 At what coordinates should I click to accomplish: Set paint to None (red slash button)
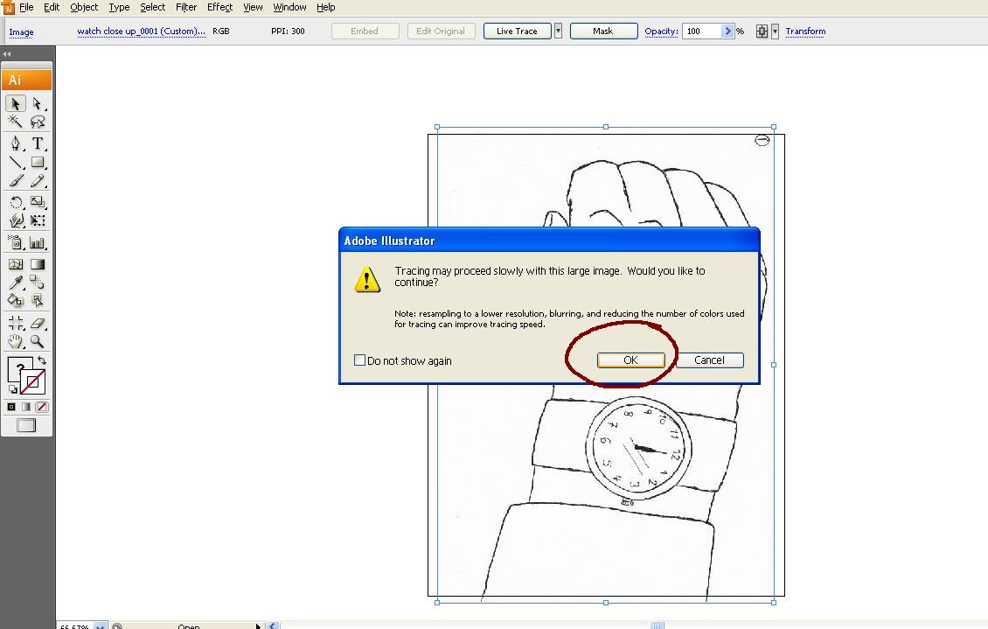coord(42,407)
